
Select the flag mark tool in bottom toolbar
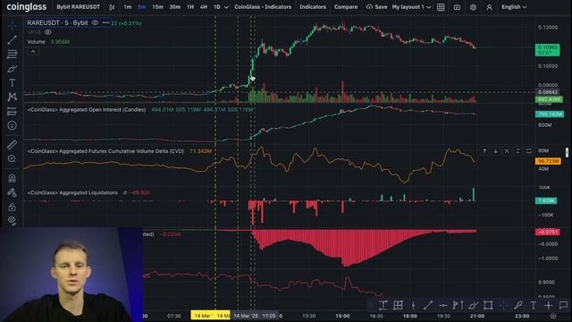tap(458, 305)
